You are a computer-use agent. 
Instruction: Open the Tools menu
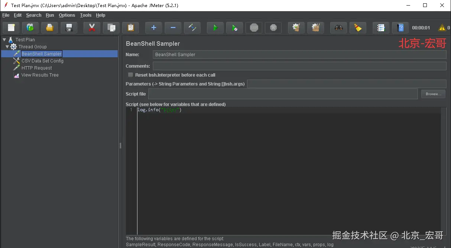pyautogui.click(x=86, y=15)
